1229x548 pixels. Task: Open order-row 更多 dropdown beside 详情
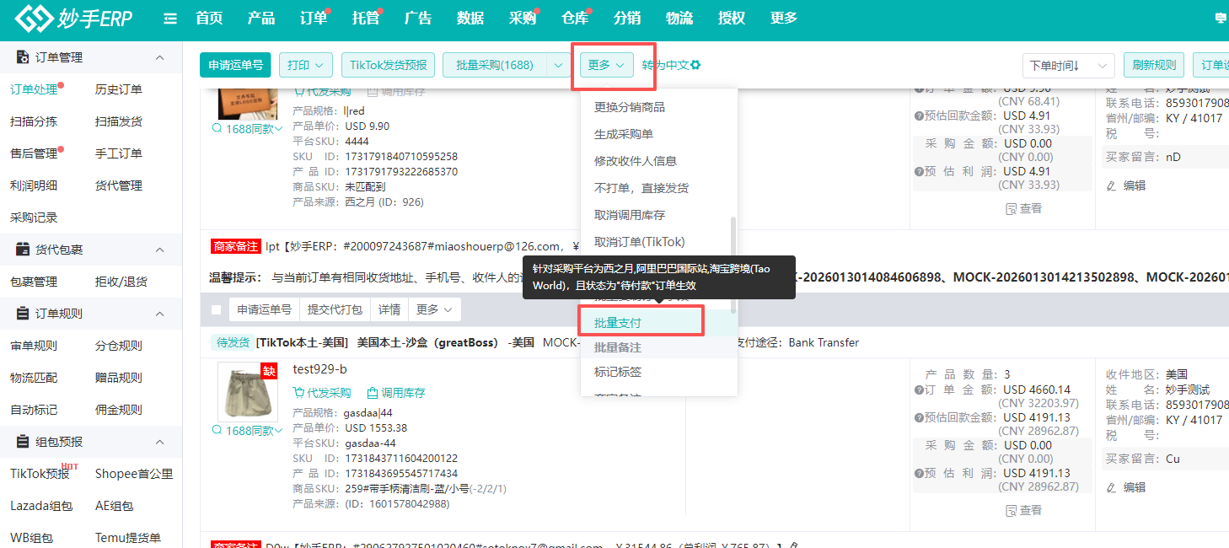tap(434, 309)
